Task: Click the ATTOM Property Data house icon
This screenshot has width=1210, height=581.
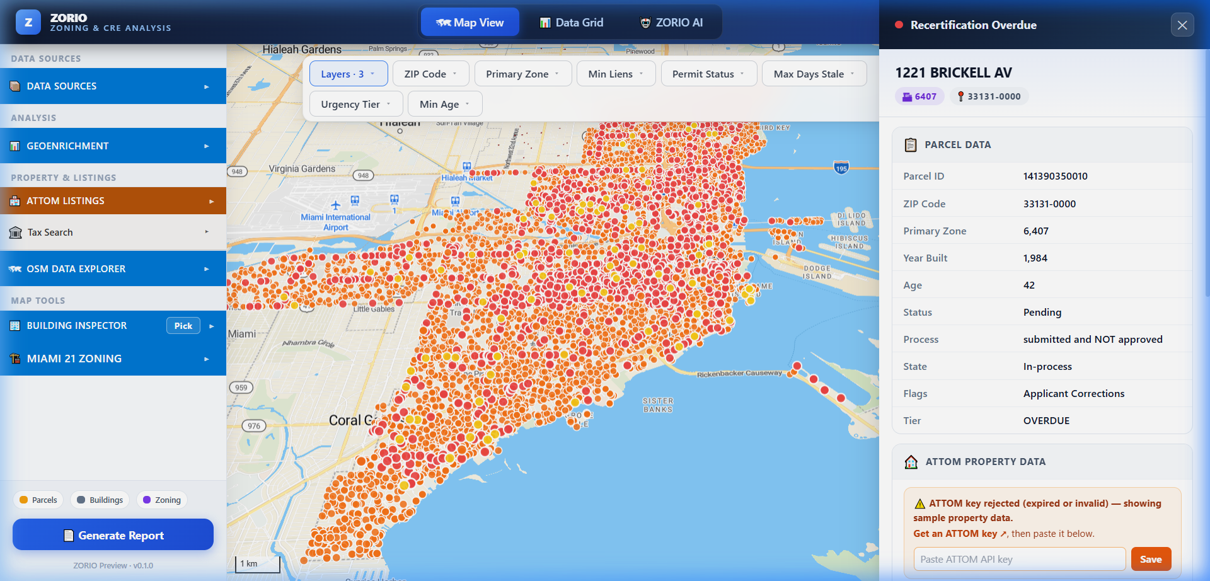Action: tap(911, 462)
